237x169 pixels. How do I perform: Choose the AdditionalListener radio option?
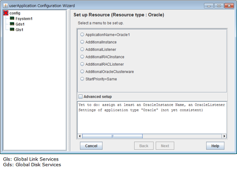(x=82, y=49)
